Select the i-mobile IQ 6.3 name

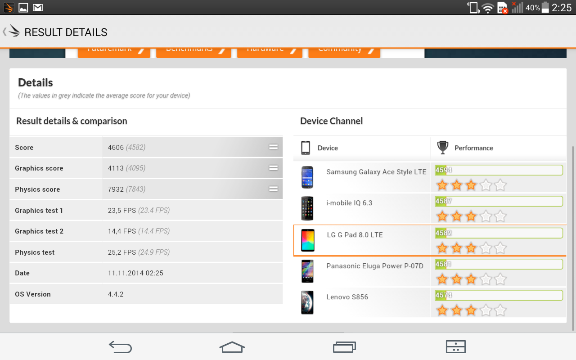click(349, 203)
